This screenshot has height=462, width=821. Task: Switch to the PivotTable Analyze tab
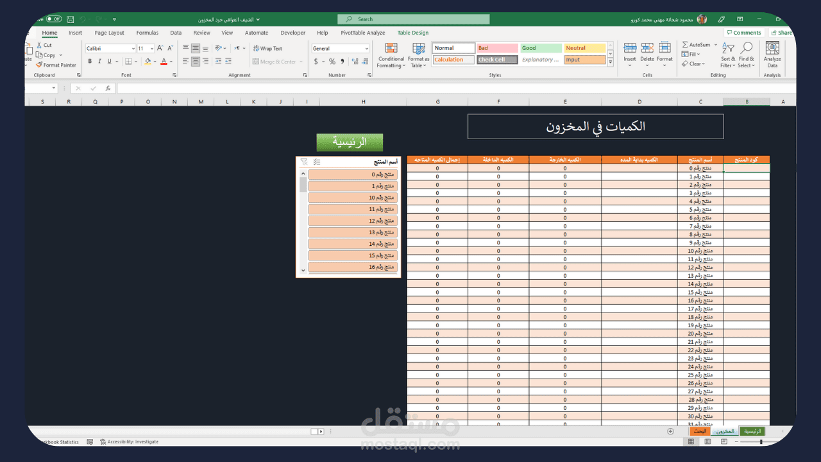pos(363,33)
